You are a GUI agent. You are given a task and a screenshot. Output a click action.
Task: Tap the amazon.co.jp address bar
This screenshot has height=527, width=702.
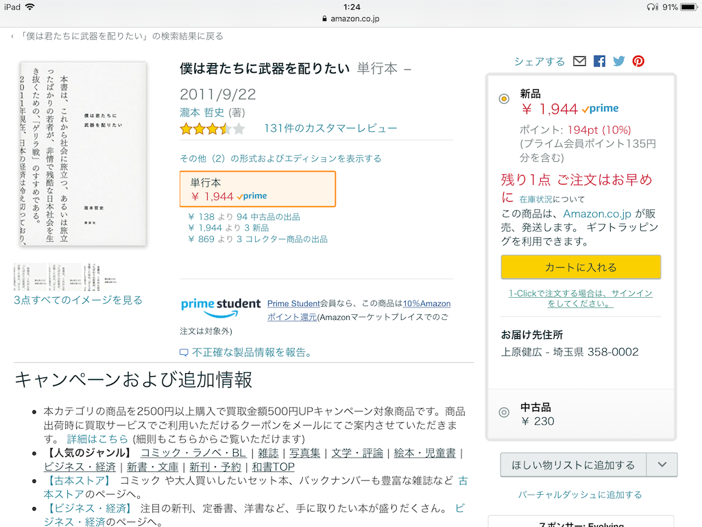351,19
